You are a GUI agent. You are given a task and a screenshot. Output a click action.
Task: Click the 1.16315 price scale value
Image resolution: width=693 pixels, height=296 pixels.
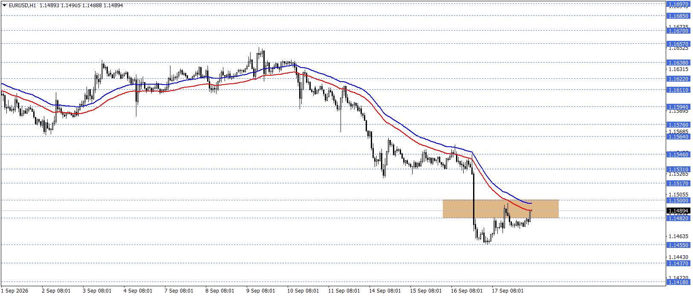pos(678,69)
